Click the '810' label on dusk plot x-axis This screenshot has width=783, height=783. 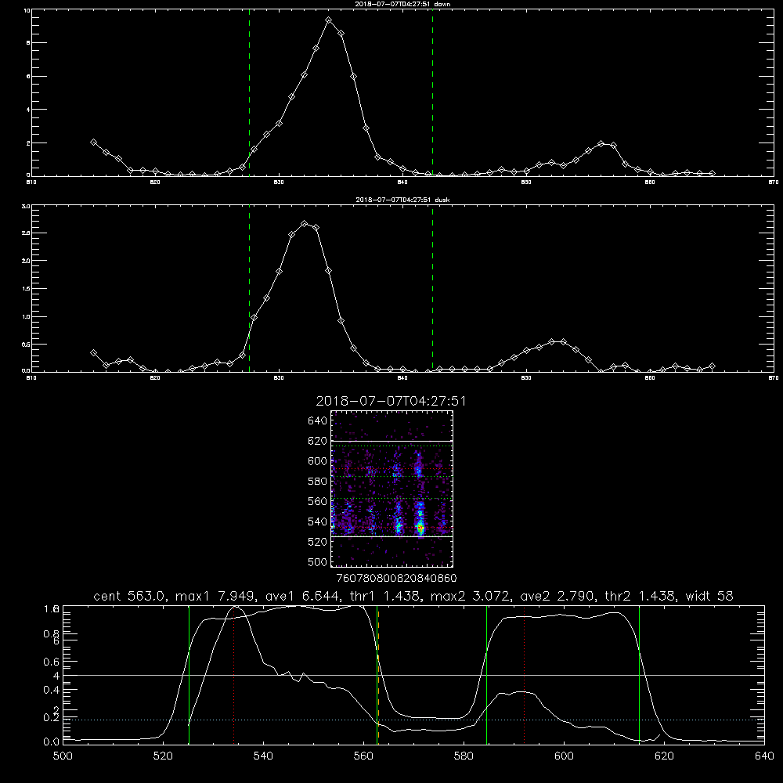[x=31, y=378]
